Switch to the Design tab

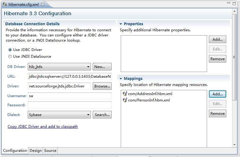tap(36, 151)
